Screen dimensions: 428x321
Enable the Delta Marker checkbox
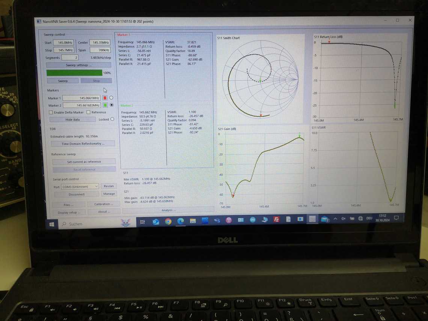coord(51,113)
